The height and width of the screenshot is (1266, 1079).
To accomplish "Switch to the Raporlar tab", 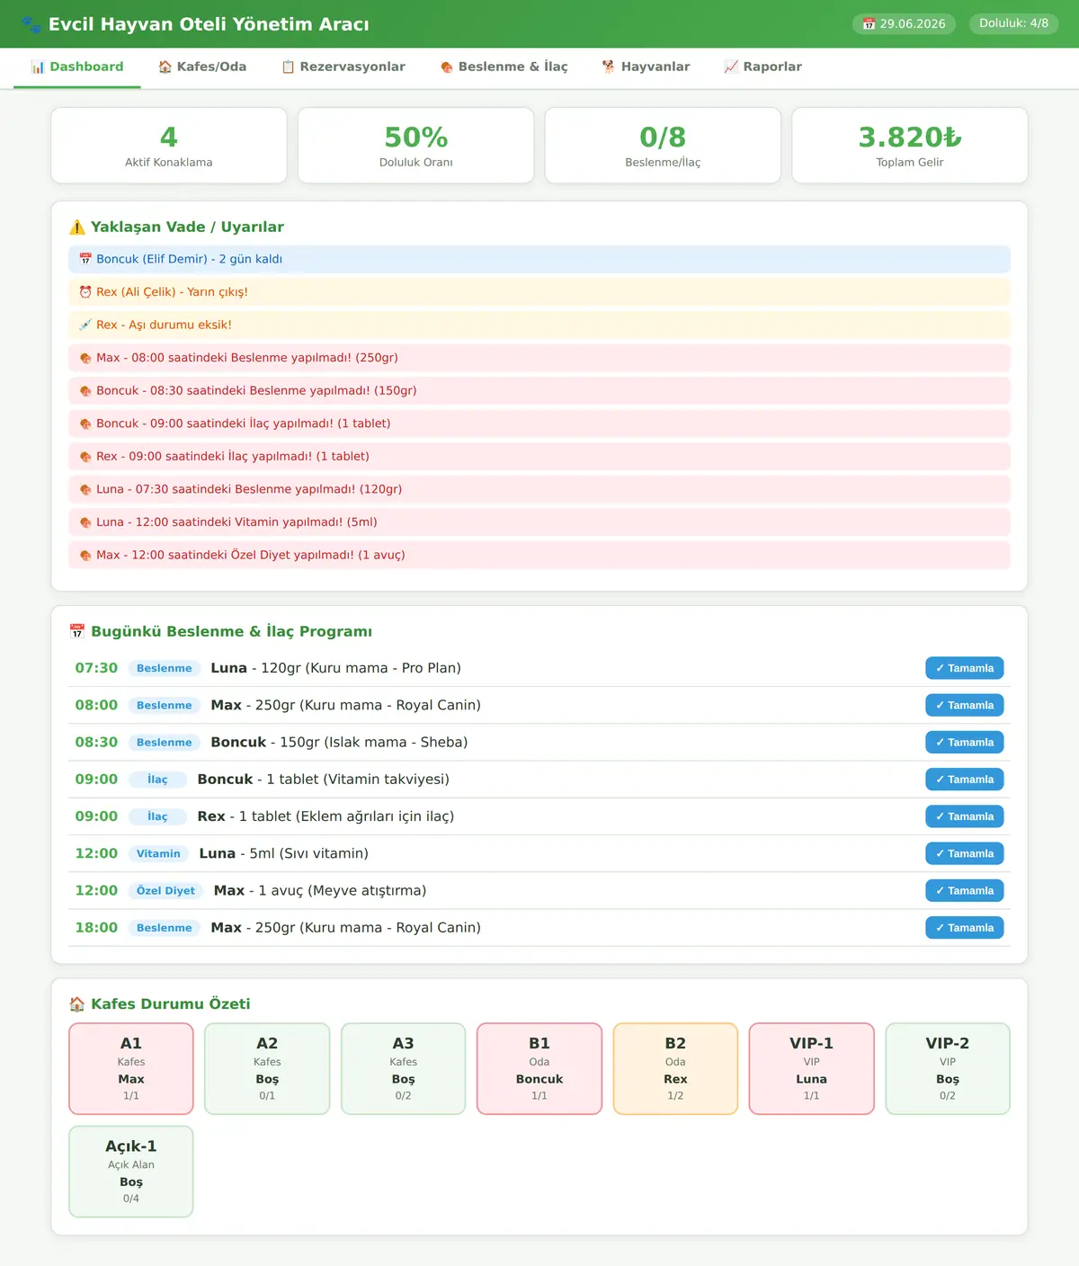I will (763, 67).
